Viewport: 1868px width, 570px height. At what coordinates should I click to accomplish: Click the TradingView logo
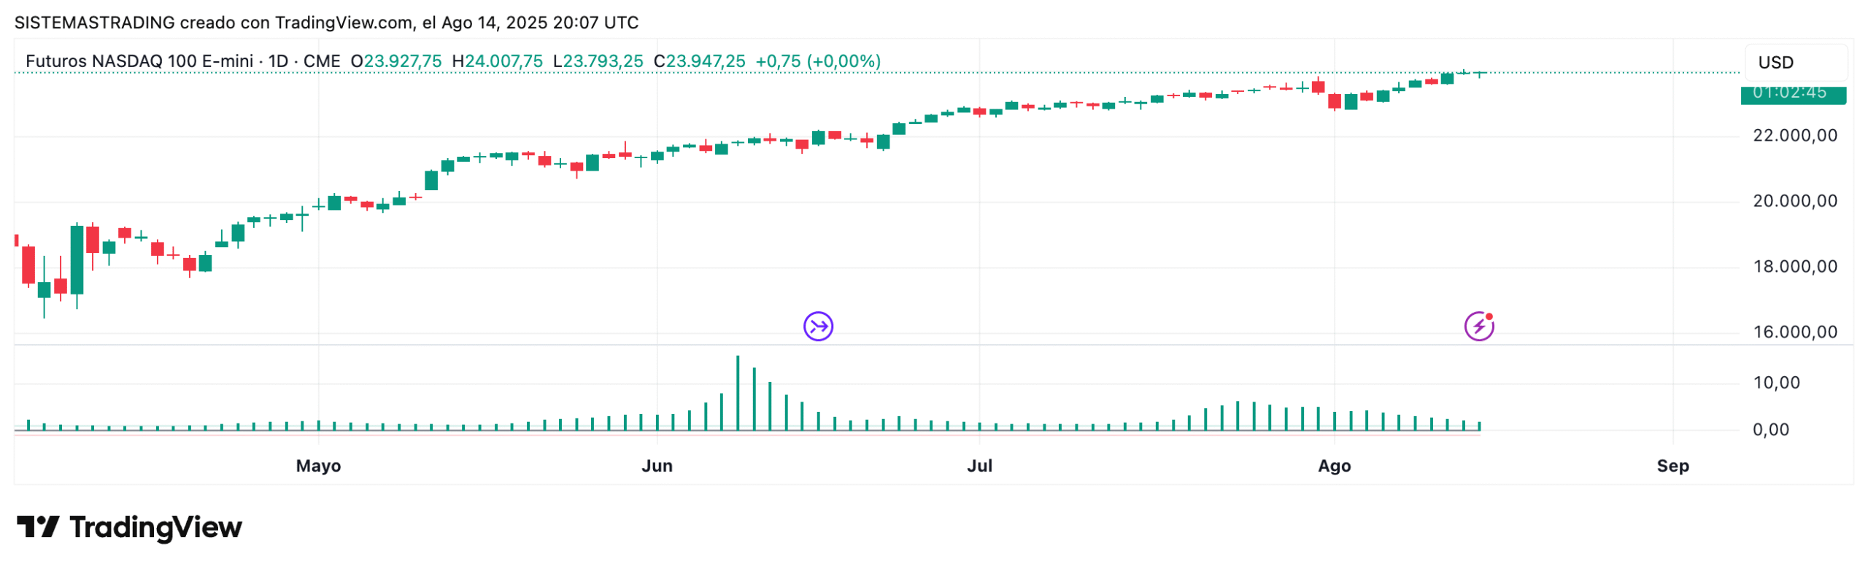pyautogui.click(x=129, y=527)
